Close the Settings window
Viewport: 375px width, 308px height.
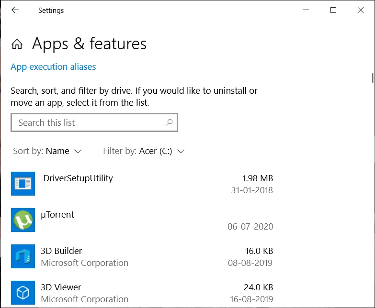click(361, 10)
